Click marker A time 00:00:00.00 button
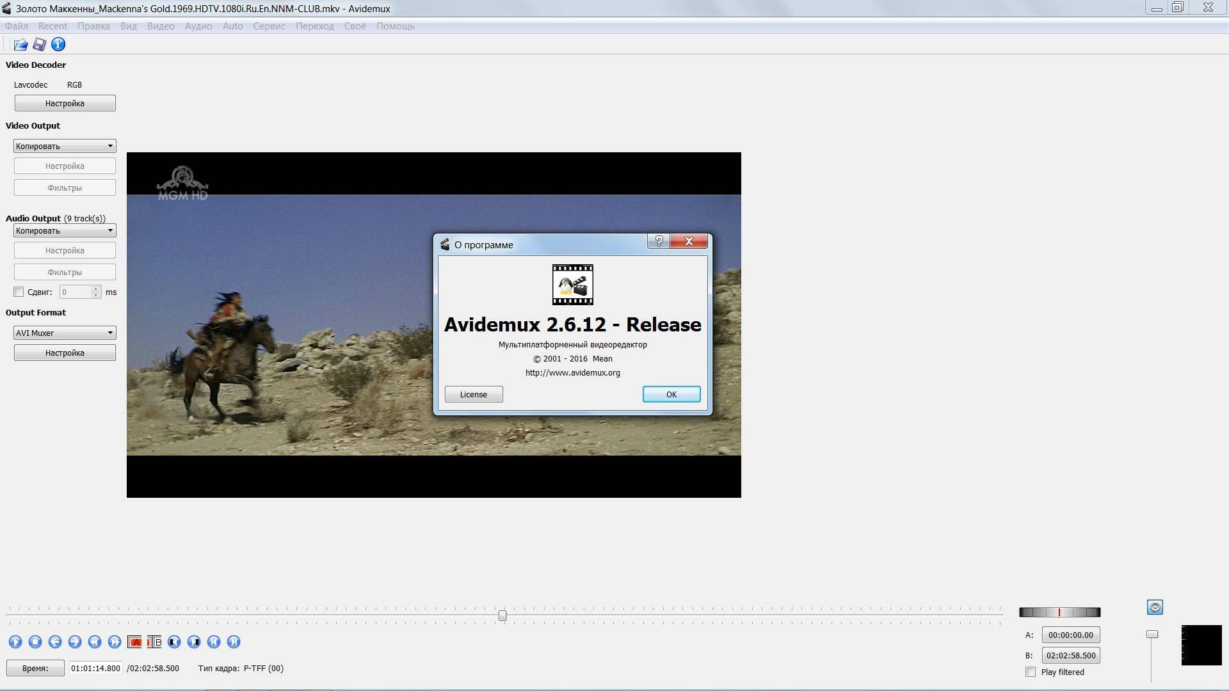Image resolution: width=1229 pixels, height=691 pixels. click(1071, 635)
